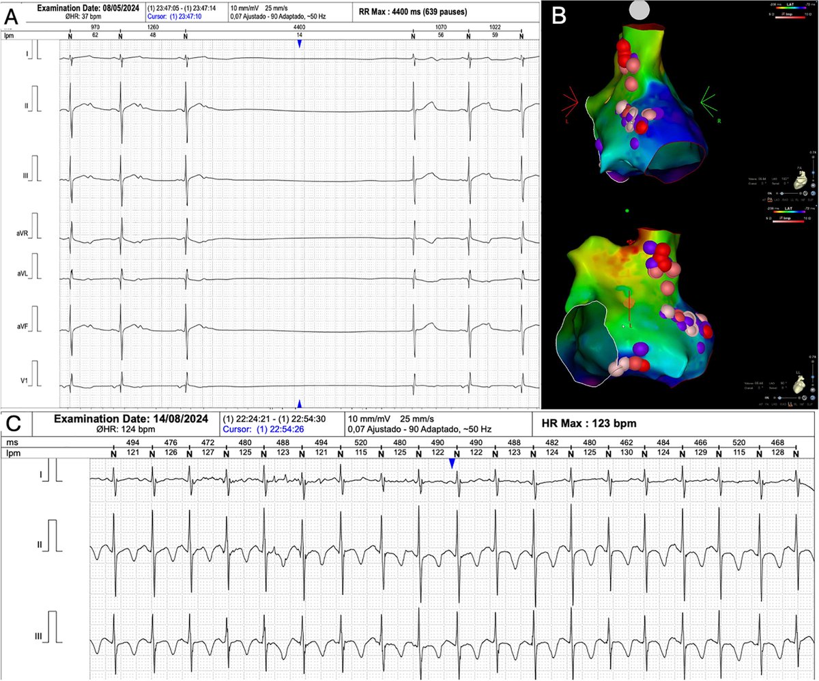Image resolution: width=819 pixels, height=681 pixels.
Task: Select the LAO view tab in upper map
Action: click(x=777, y=200)
